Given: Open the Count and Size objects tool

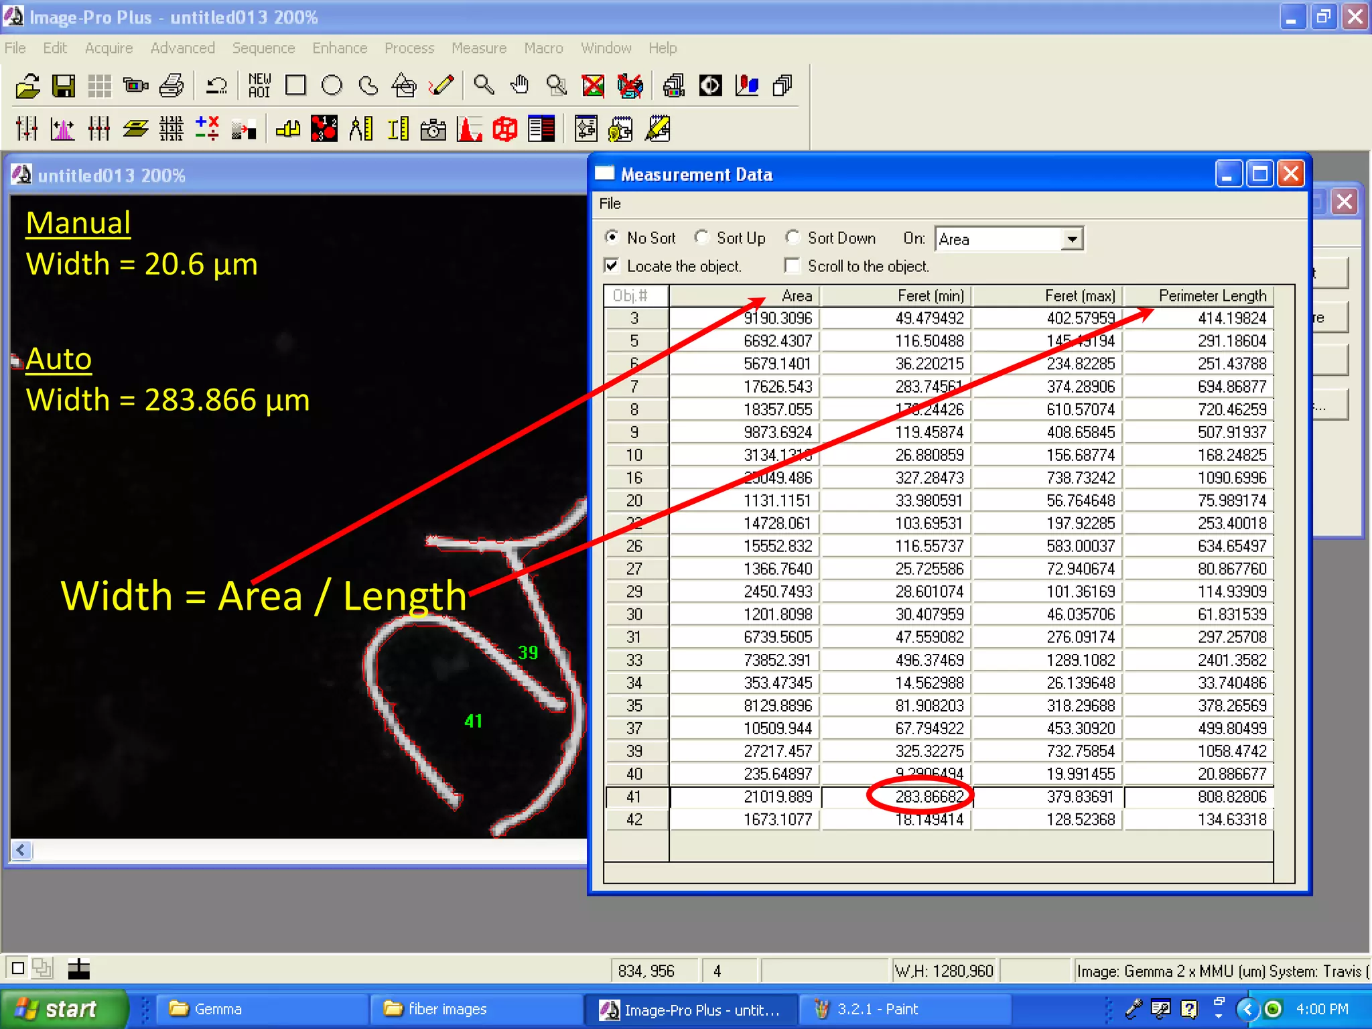Looking at the screenshot, I should click(324, 128).
